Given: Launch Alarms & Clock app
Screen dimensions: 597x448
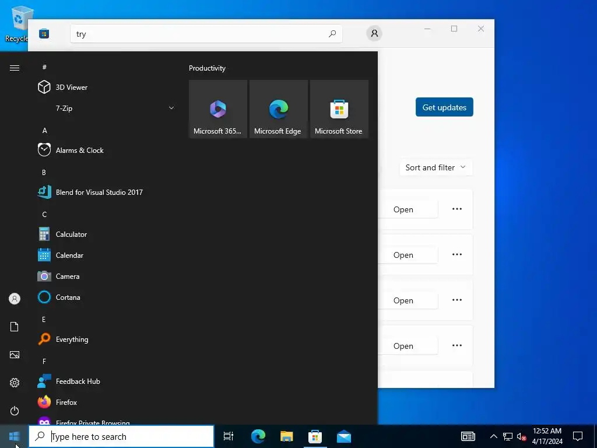Looking at the screenshot, I should tap(107, 150).
